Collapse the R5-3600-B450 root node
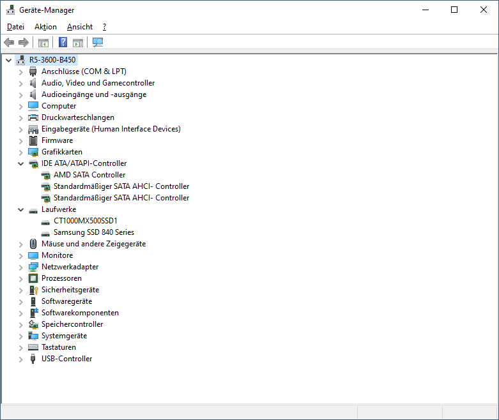Viewport: 499px width, 420px height. [x=8, y=60]
